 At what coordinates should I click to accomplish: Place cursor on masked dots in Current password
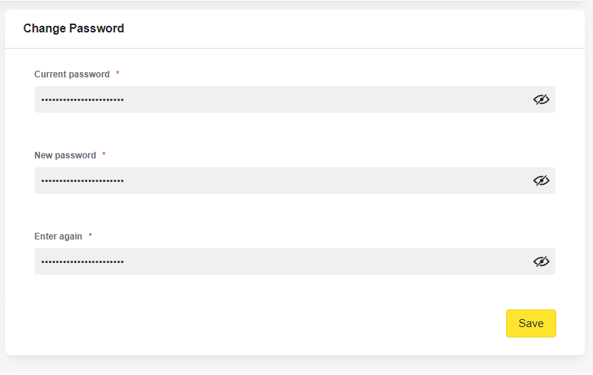83,100
